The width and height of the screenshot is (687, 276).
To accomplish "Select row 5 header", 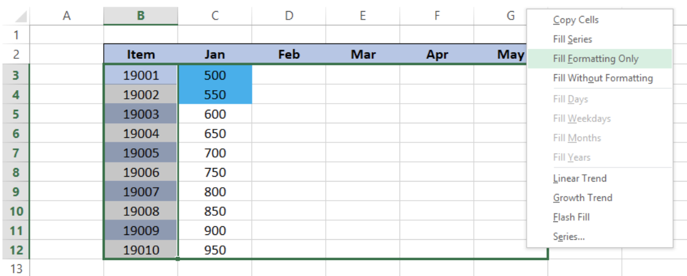I will coord(15,114).
